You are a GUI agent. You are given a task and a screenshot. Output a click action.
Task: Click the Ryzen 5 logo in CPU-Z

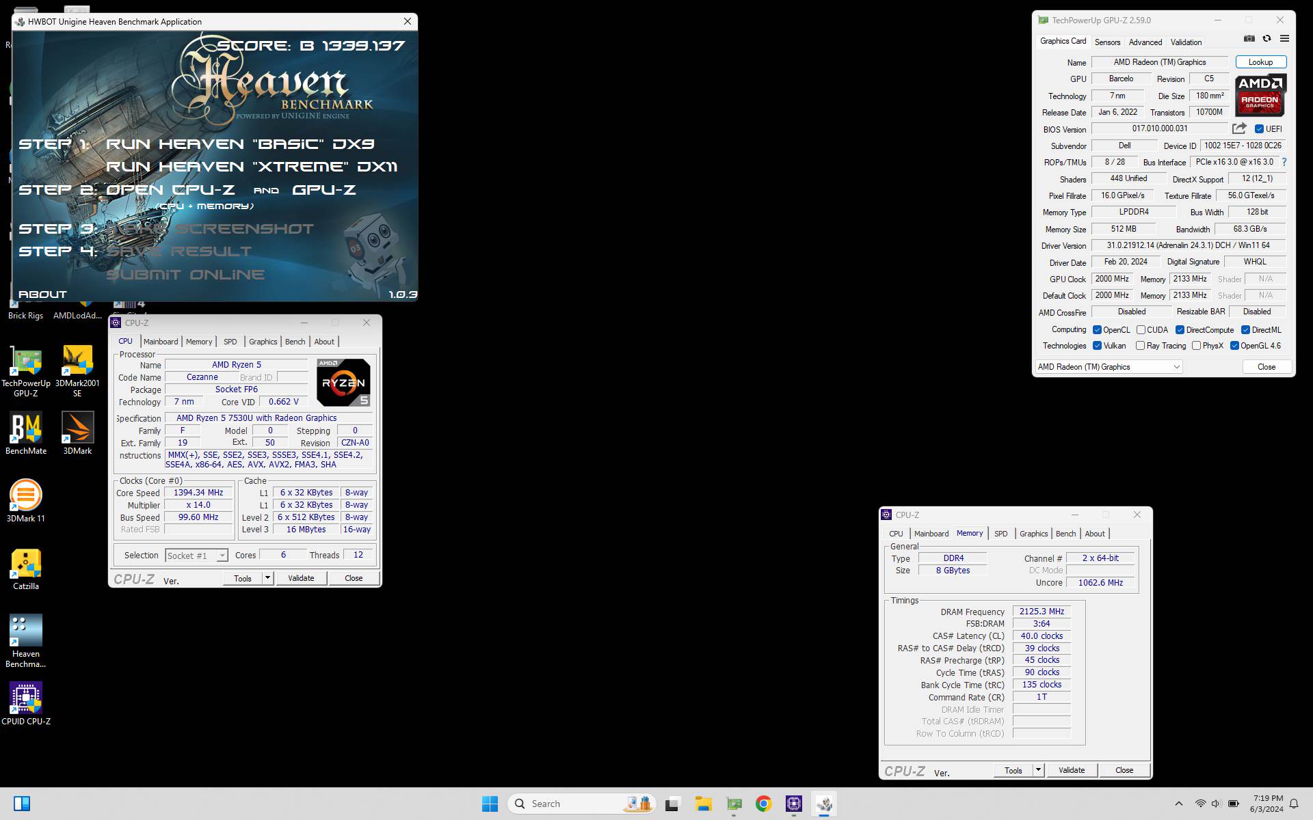343,383
